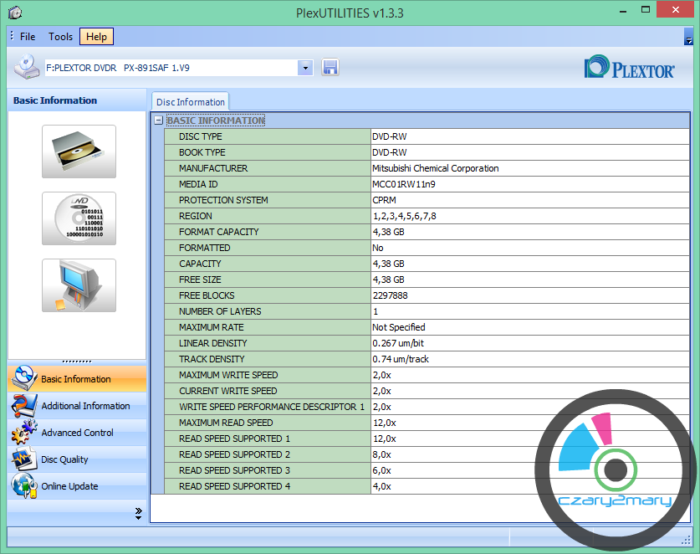The image size is (700, 554).
Task: Select the MANUFACTURER row in the table
Action: (213, 168)
